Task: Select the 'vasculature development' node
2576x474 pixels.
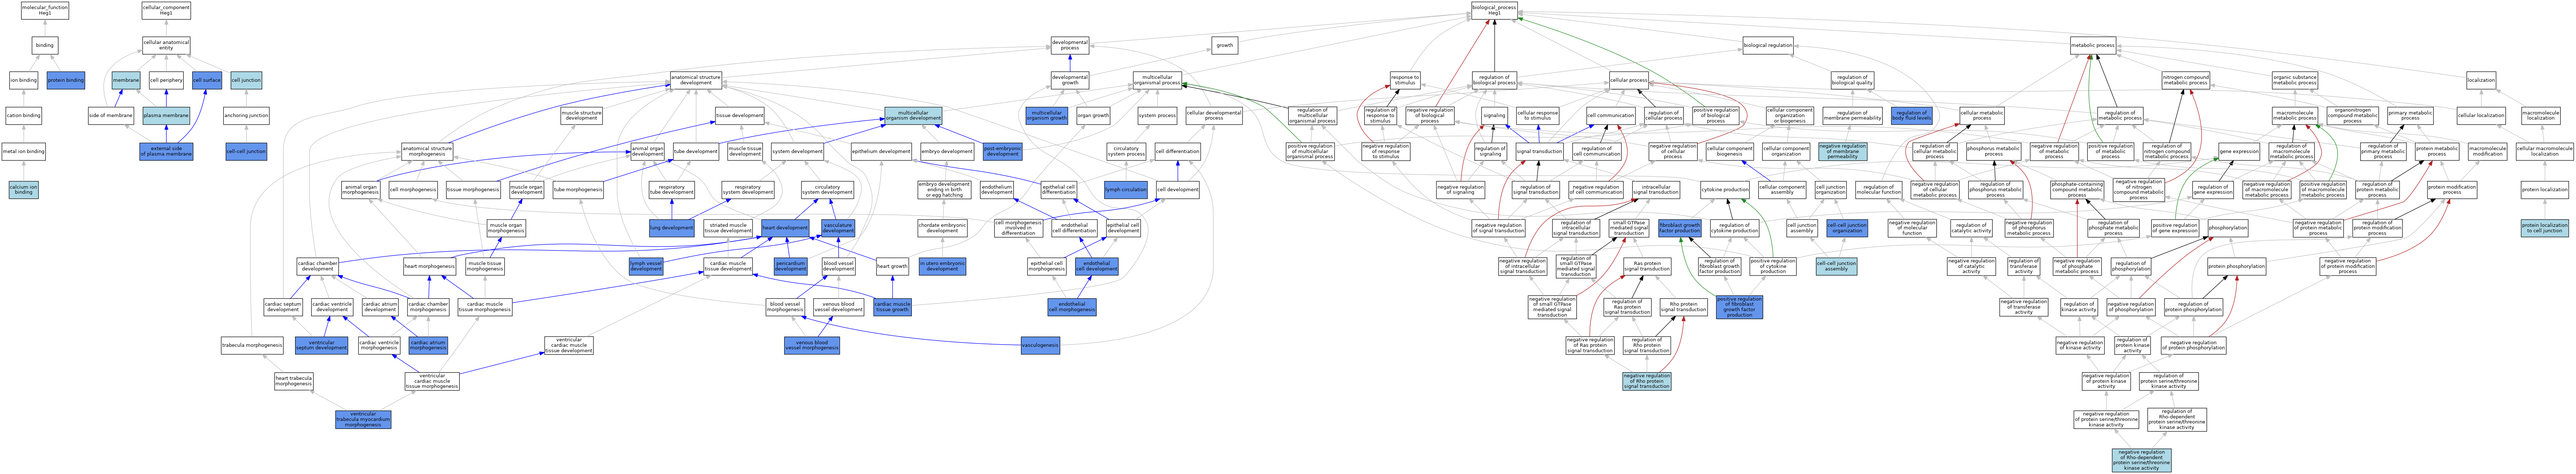Action: 838,228
